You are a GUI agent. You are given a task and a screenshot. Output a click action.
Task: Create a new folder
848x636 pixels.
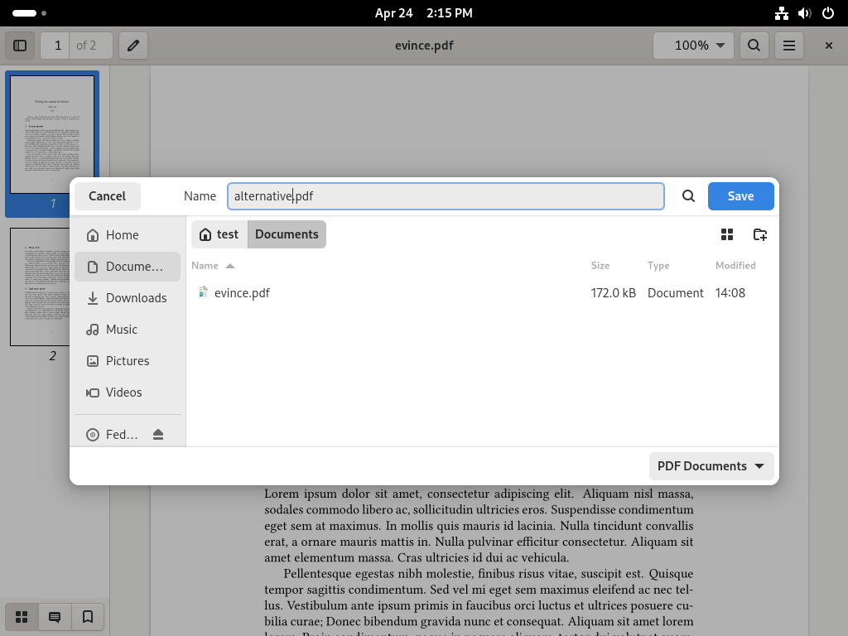(x=760, y=234)
